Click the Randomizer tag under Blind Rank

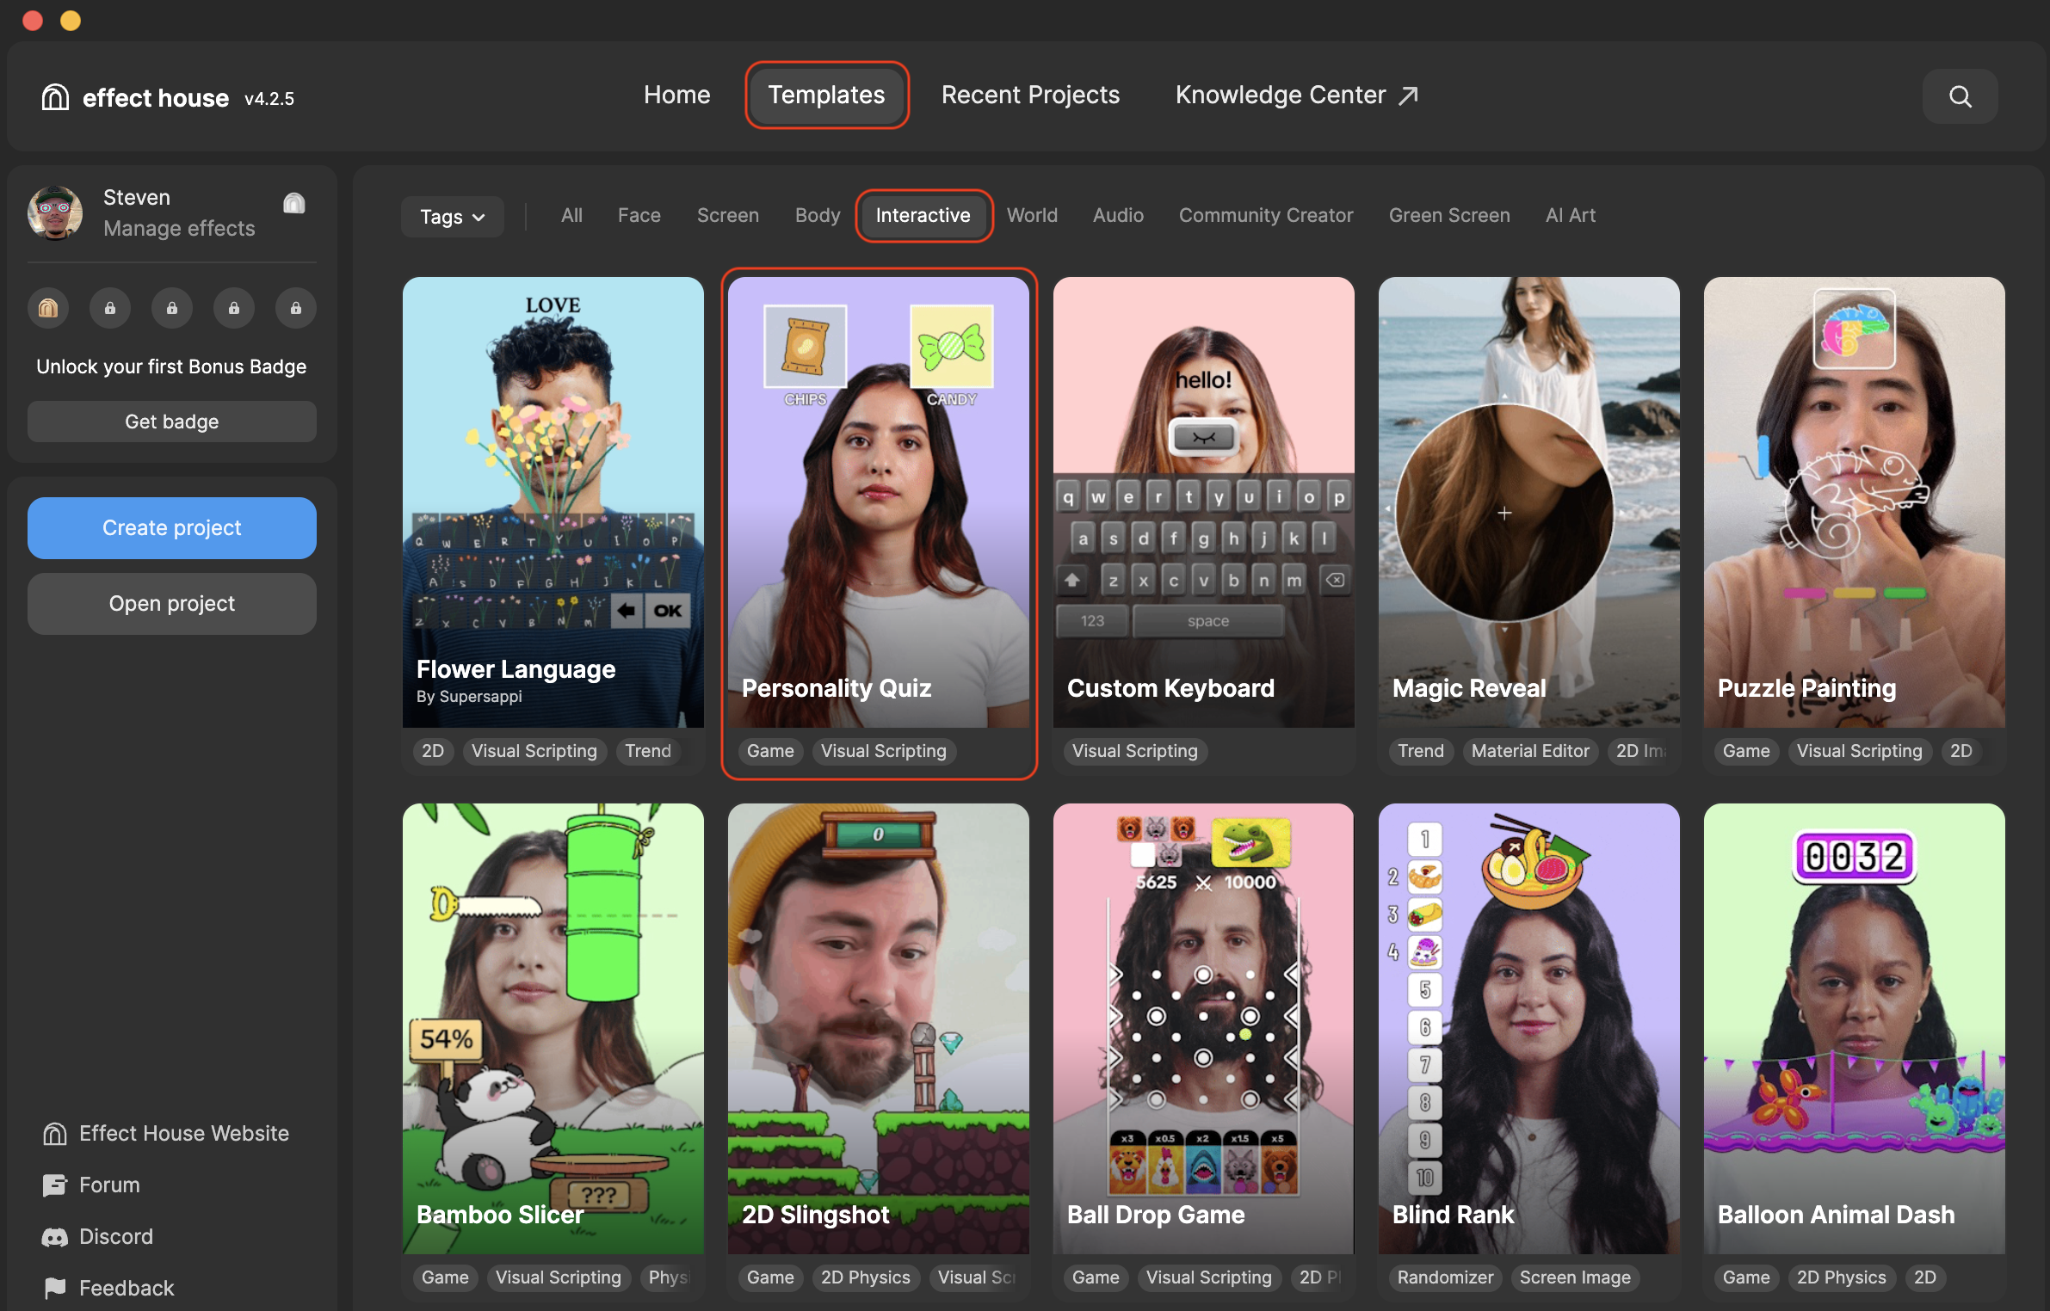(x=1445, y=1277)
